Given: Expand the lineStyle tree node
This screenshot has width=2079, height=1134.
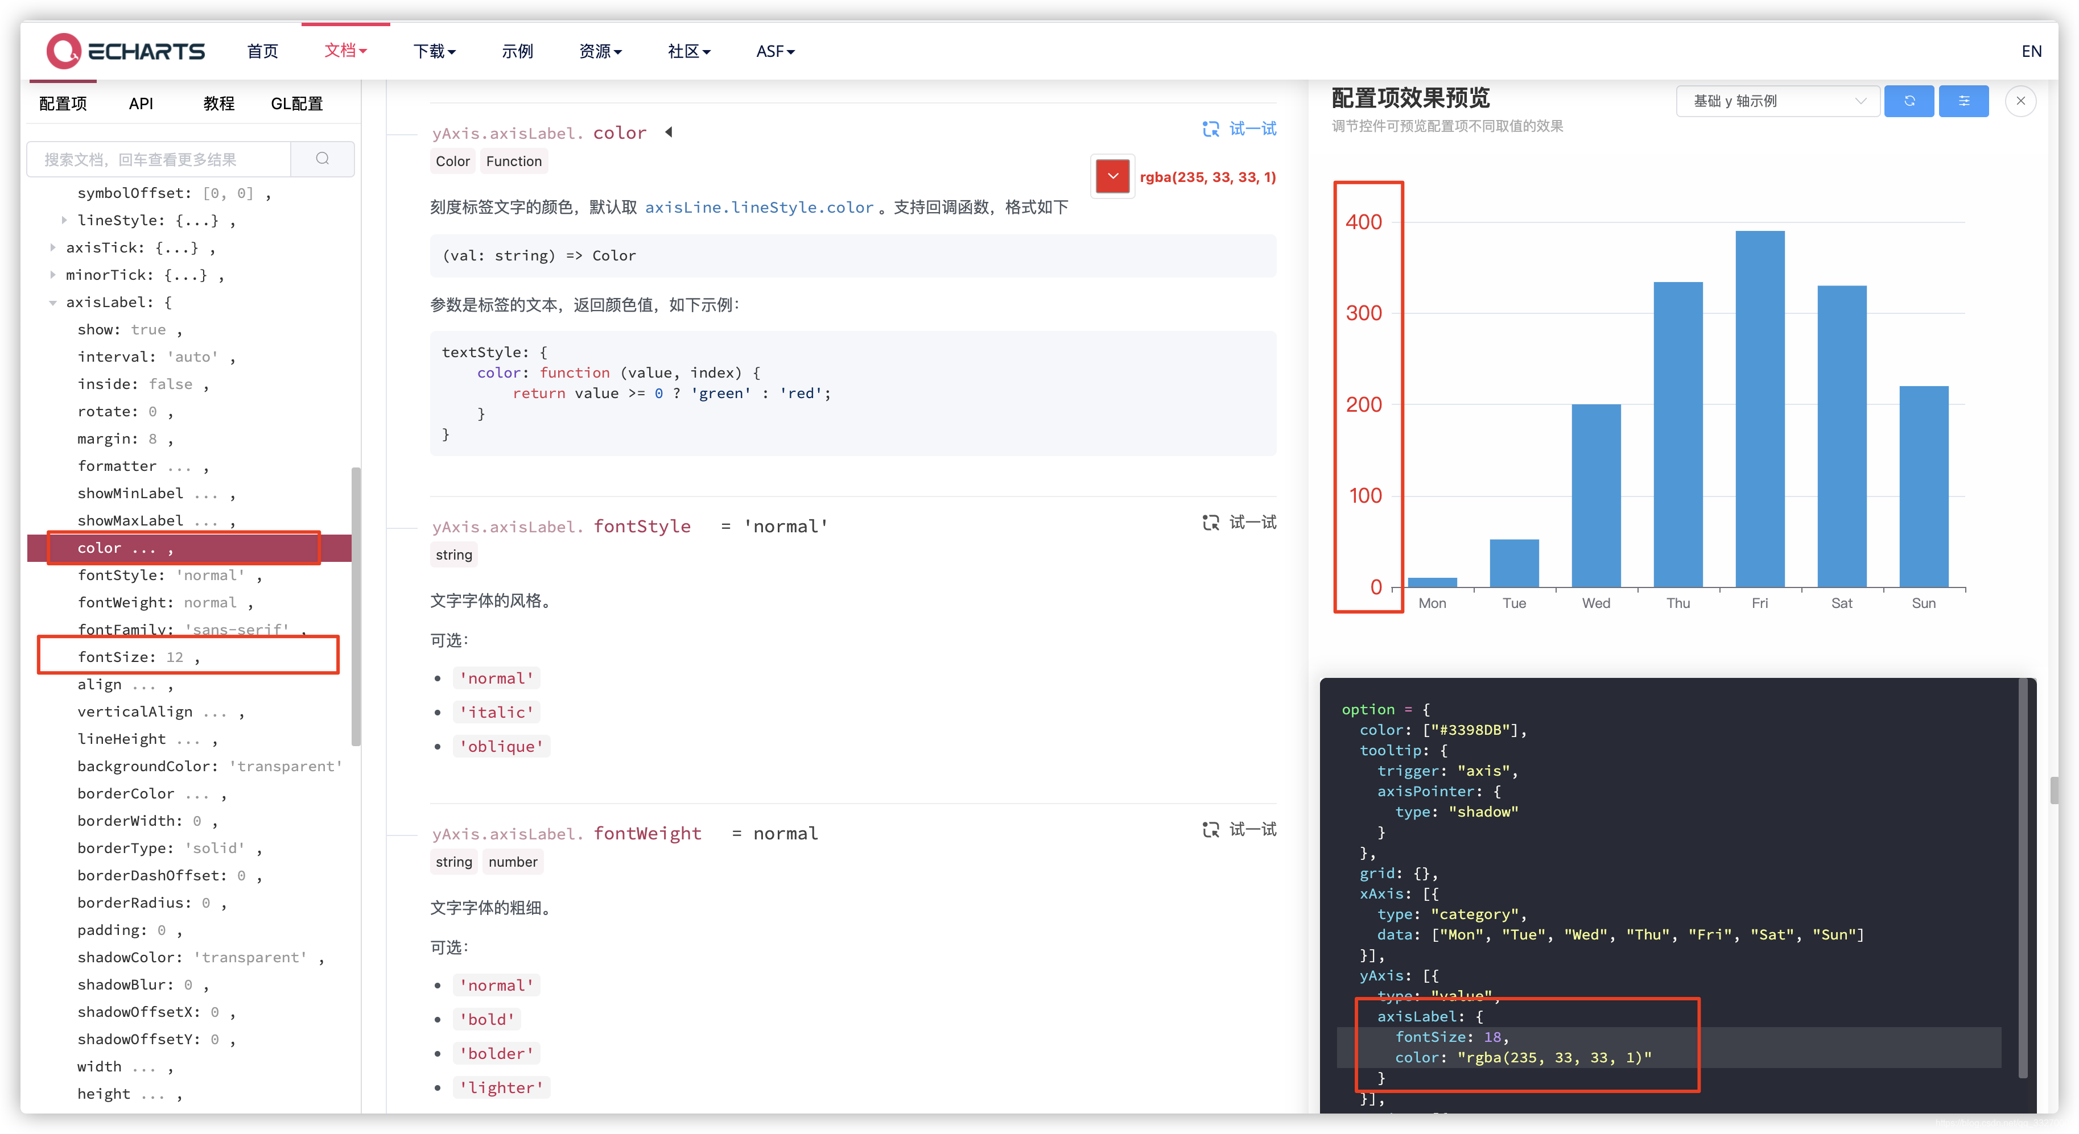Looking at the screenshot, I should [x=64, y=220].
